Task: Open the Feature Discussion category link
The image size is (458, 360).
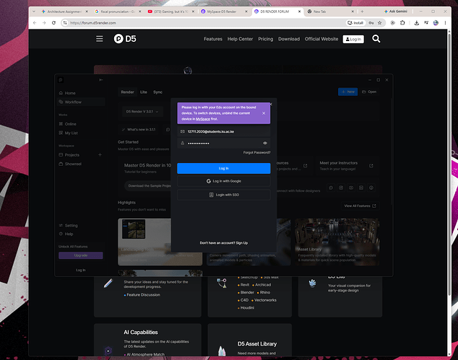Action: (143, 295)
